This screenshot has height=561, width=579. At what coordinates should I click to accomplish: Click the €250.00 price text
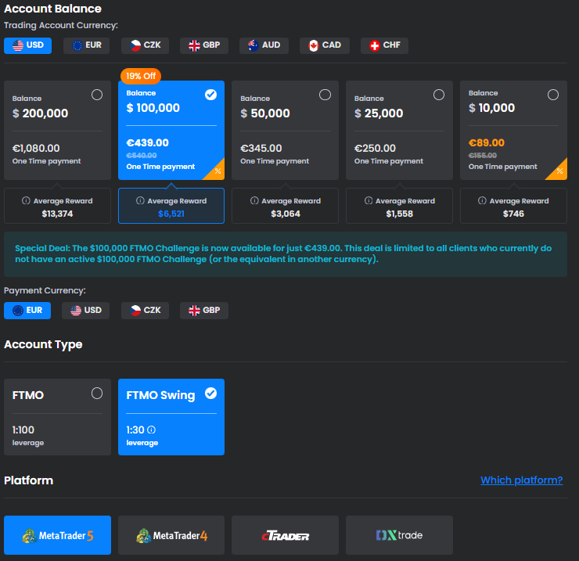point(375,149)
